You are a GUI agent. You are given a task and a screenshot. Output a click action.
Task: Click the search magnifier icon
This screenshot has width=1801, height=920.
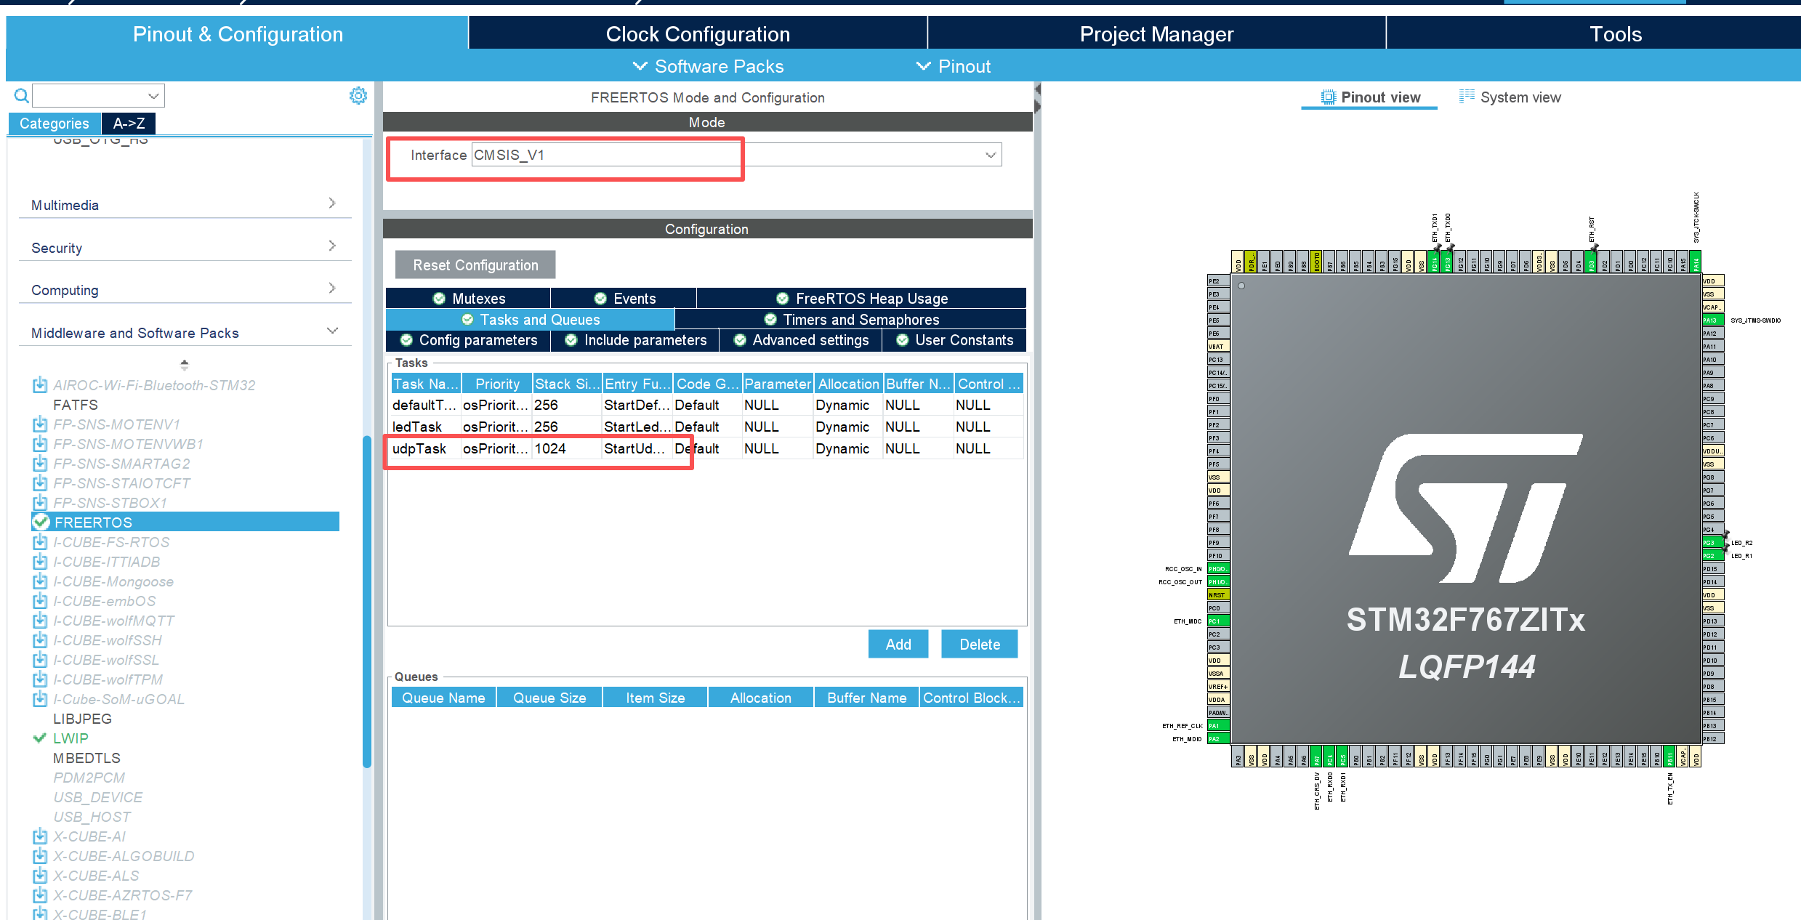21,95
